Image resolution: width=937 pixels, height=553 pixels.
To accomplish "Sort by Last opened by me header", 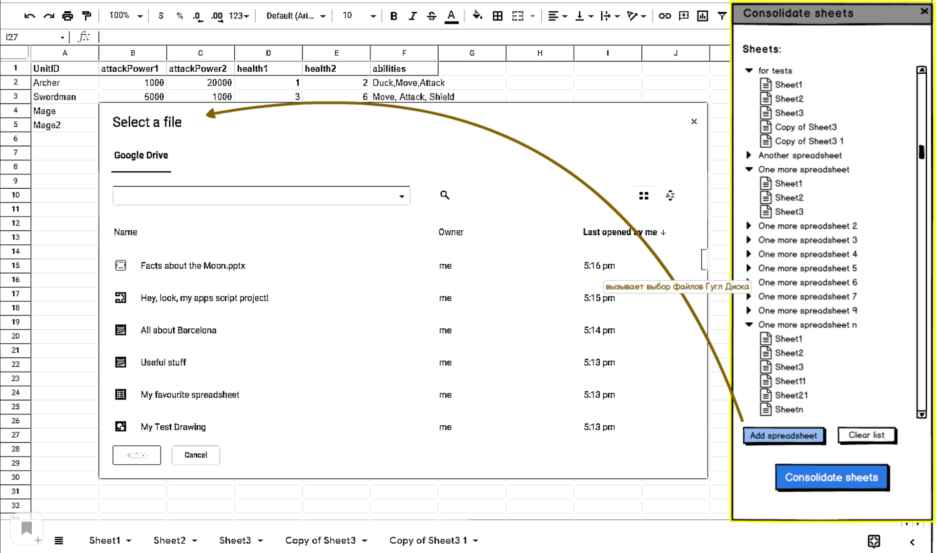I will pos(624,232).
